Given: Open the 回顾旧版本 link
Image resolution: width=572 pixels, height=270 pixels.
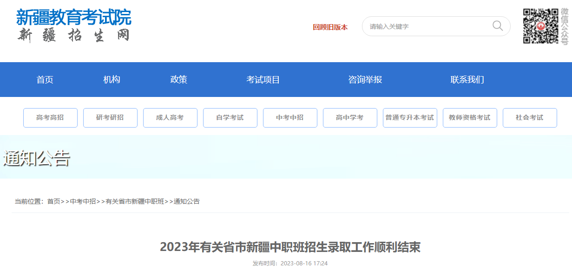Looking at the screenshot, I should 330,27.
